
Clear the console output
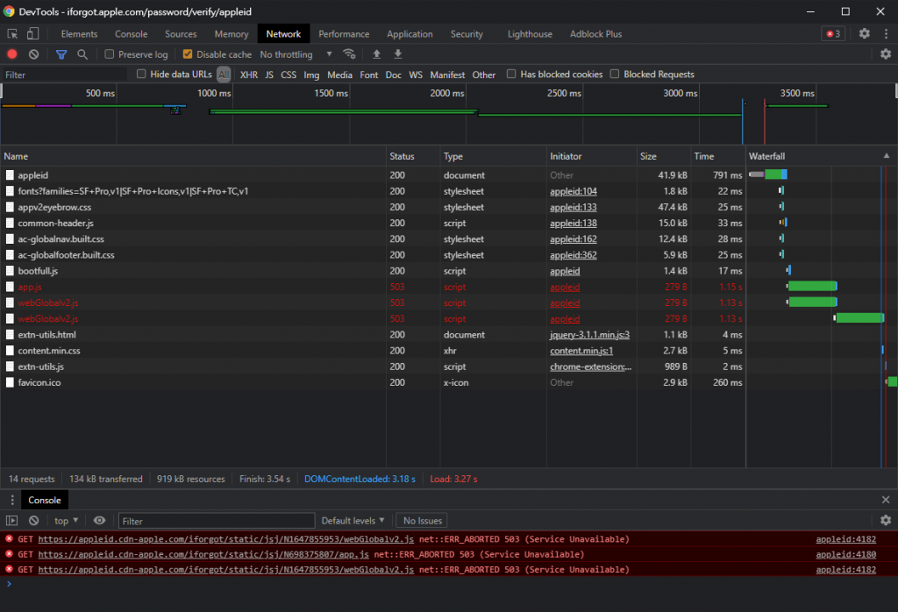click(34, 521)
